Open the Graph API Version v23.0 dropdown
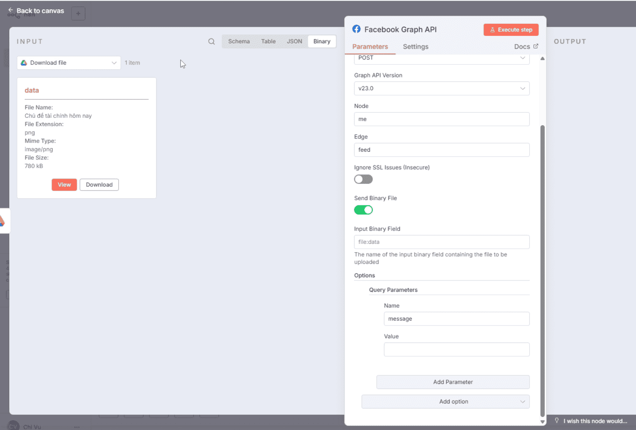Image resolution: width=636 pixels, height=430 pixels. coord(442,88)
